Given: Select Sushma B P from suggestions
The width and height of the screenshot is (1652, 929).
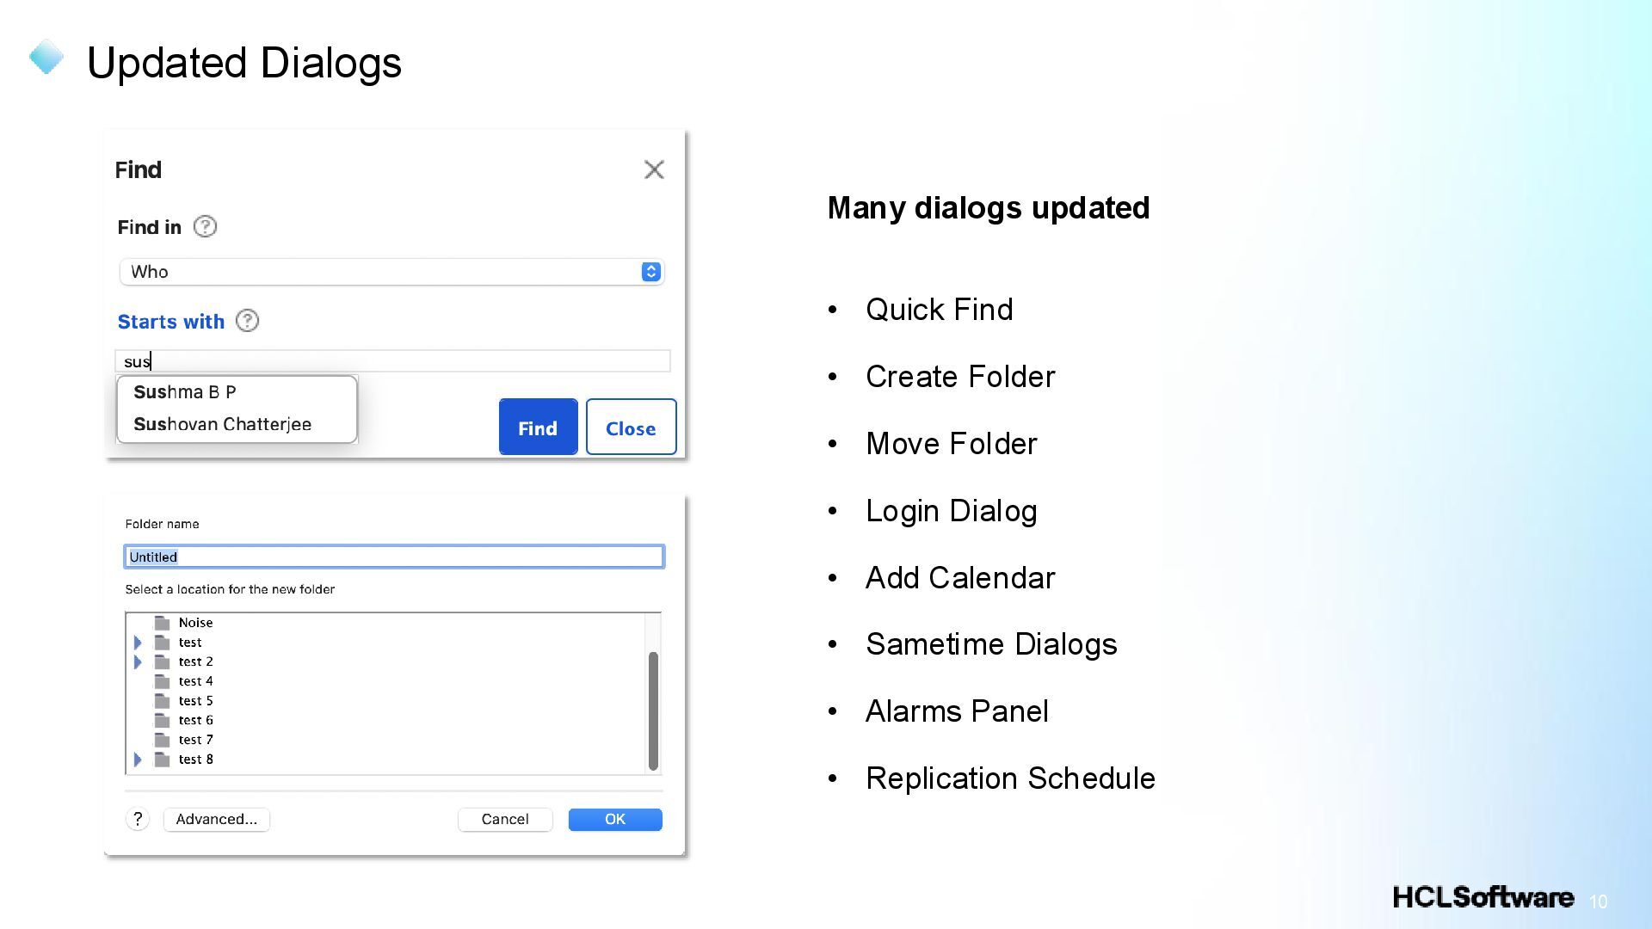Looking at the screenshot, I should [x=185, y=392].
